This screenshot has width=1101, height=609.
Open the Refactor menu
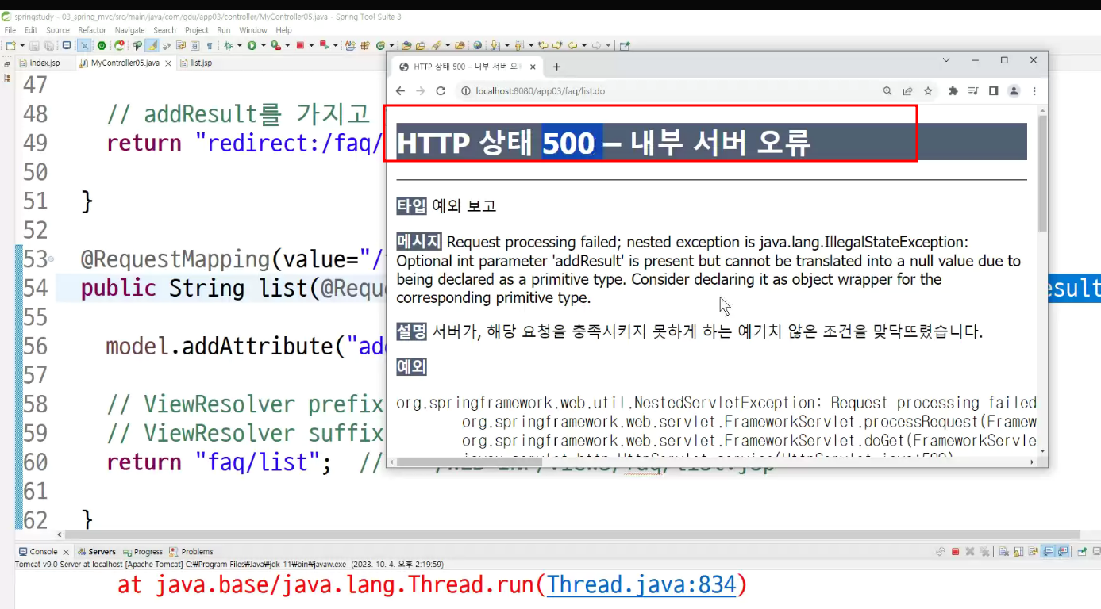pos(92,30)
